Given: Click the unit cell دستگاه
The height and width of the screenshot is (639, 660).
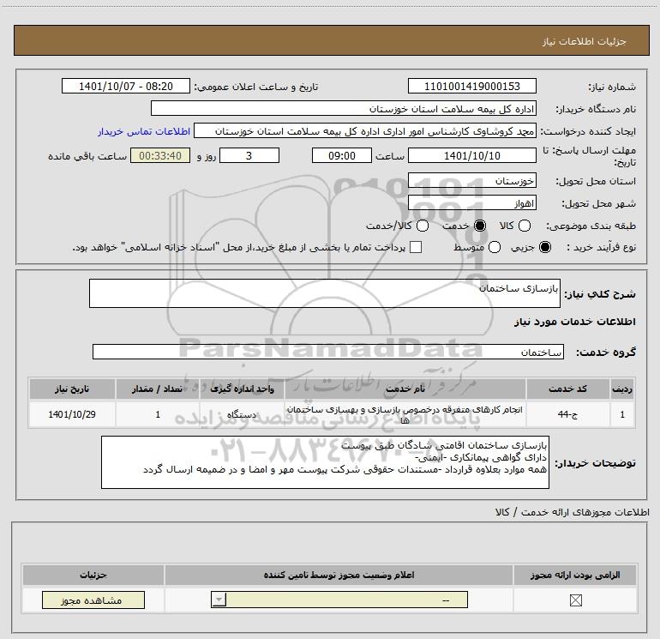Looking at the screenshot, I should click(x=242, y=414).
